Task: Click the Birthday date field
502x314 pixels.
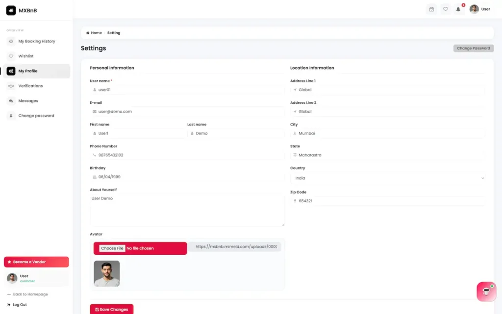Action: point(187,177)
